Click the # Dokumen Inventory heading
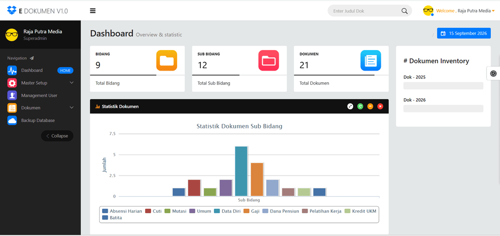The image size is (500, 236). (x=436, y=61)
